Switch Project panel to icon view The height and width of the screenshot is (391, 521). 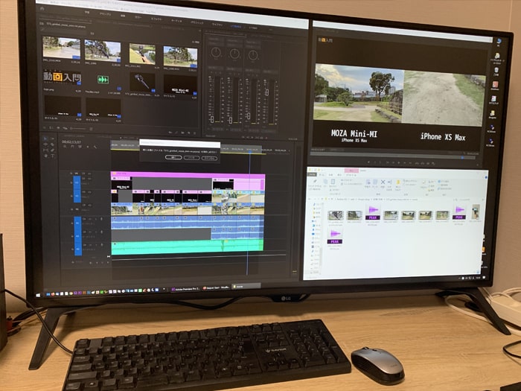point(57,127)
